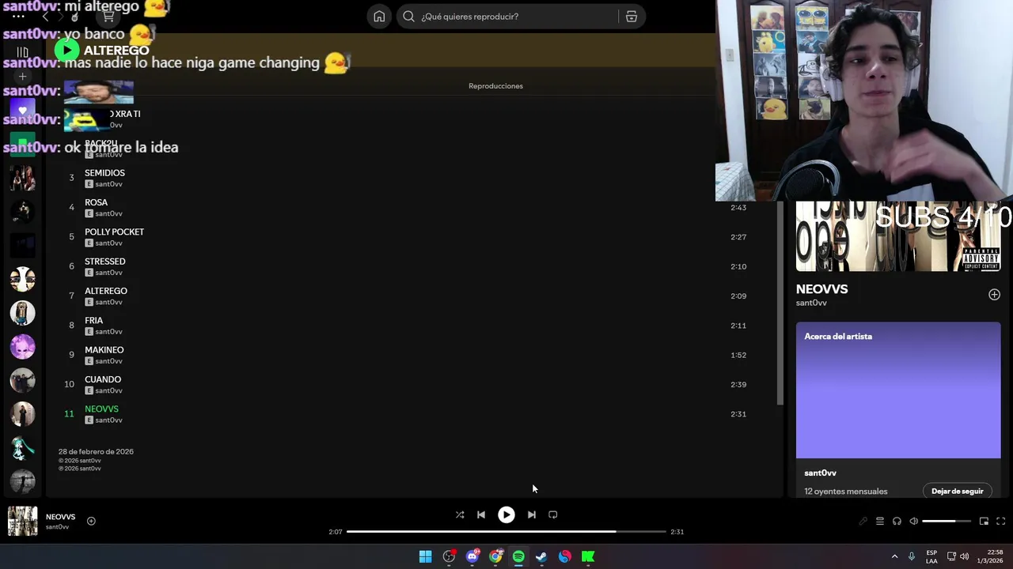
Task: Click the Reproducciones column header
Action: [495, 86]
